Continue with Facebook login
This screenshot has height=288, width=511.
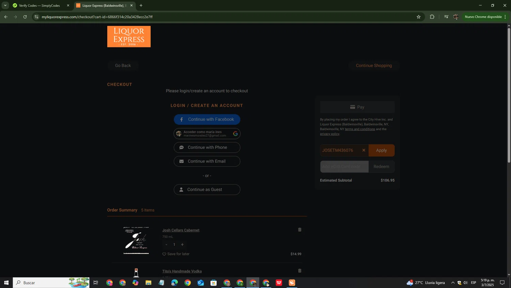tap(207, 119)
